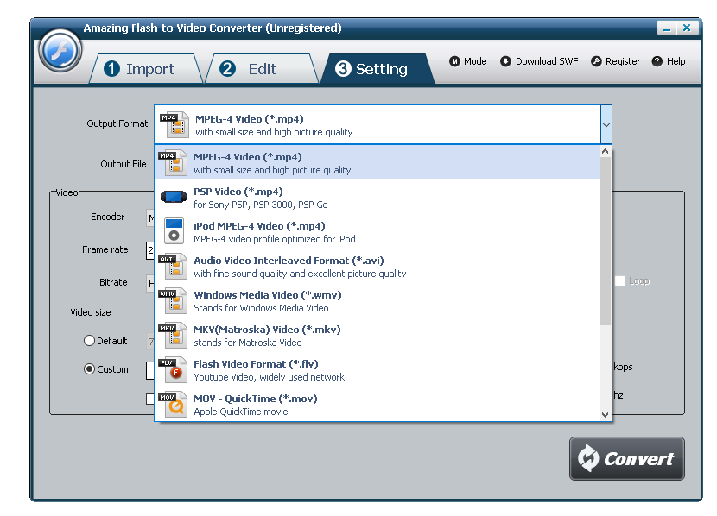Click the number 1 badge on Import tab
The image size is (717, 516).
tap(111, 69)
